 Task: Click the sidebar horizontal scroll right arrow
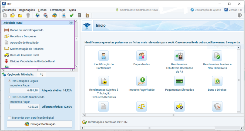(72, 70)
